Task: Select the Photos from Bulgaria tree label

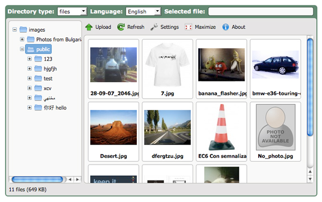Action: (58, 39)
